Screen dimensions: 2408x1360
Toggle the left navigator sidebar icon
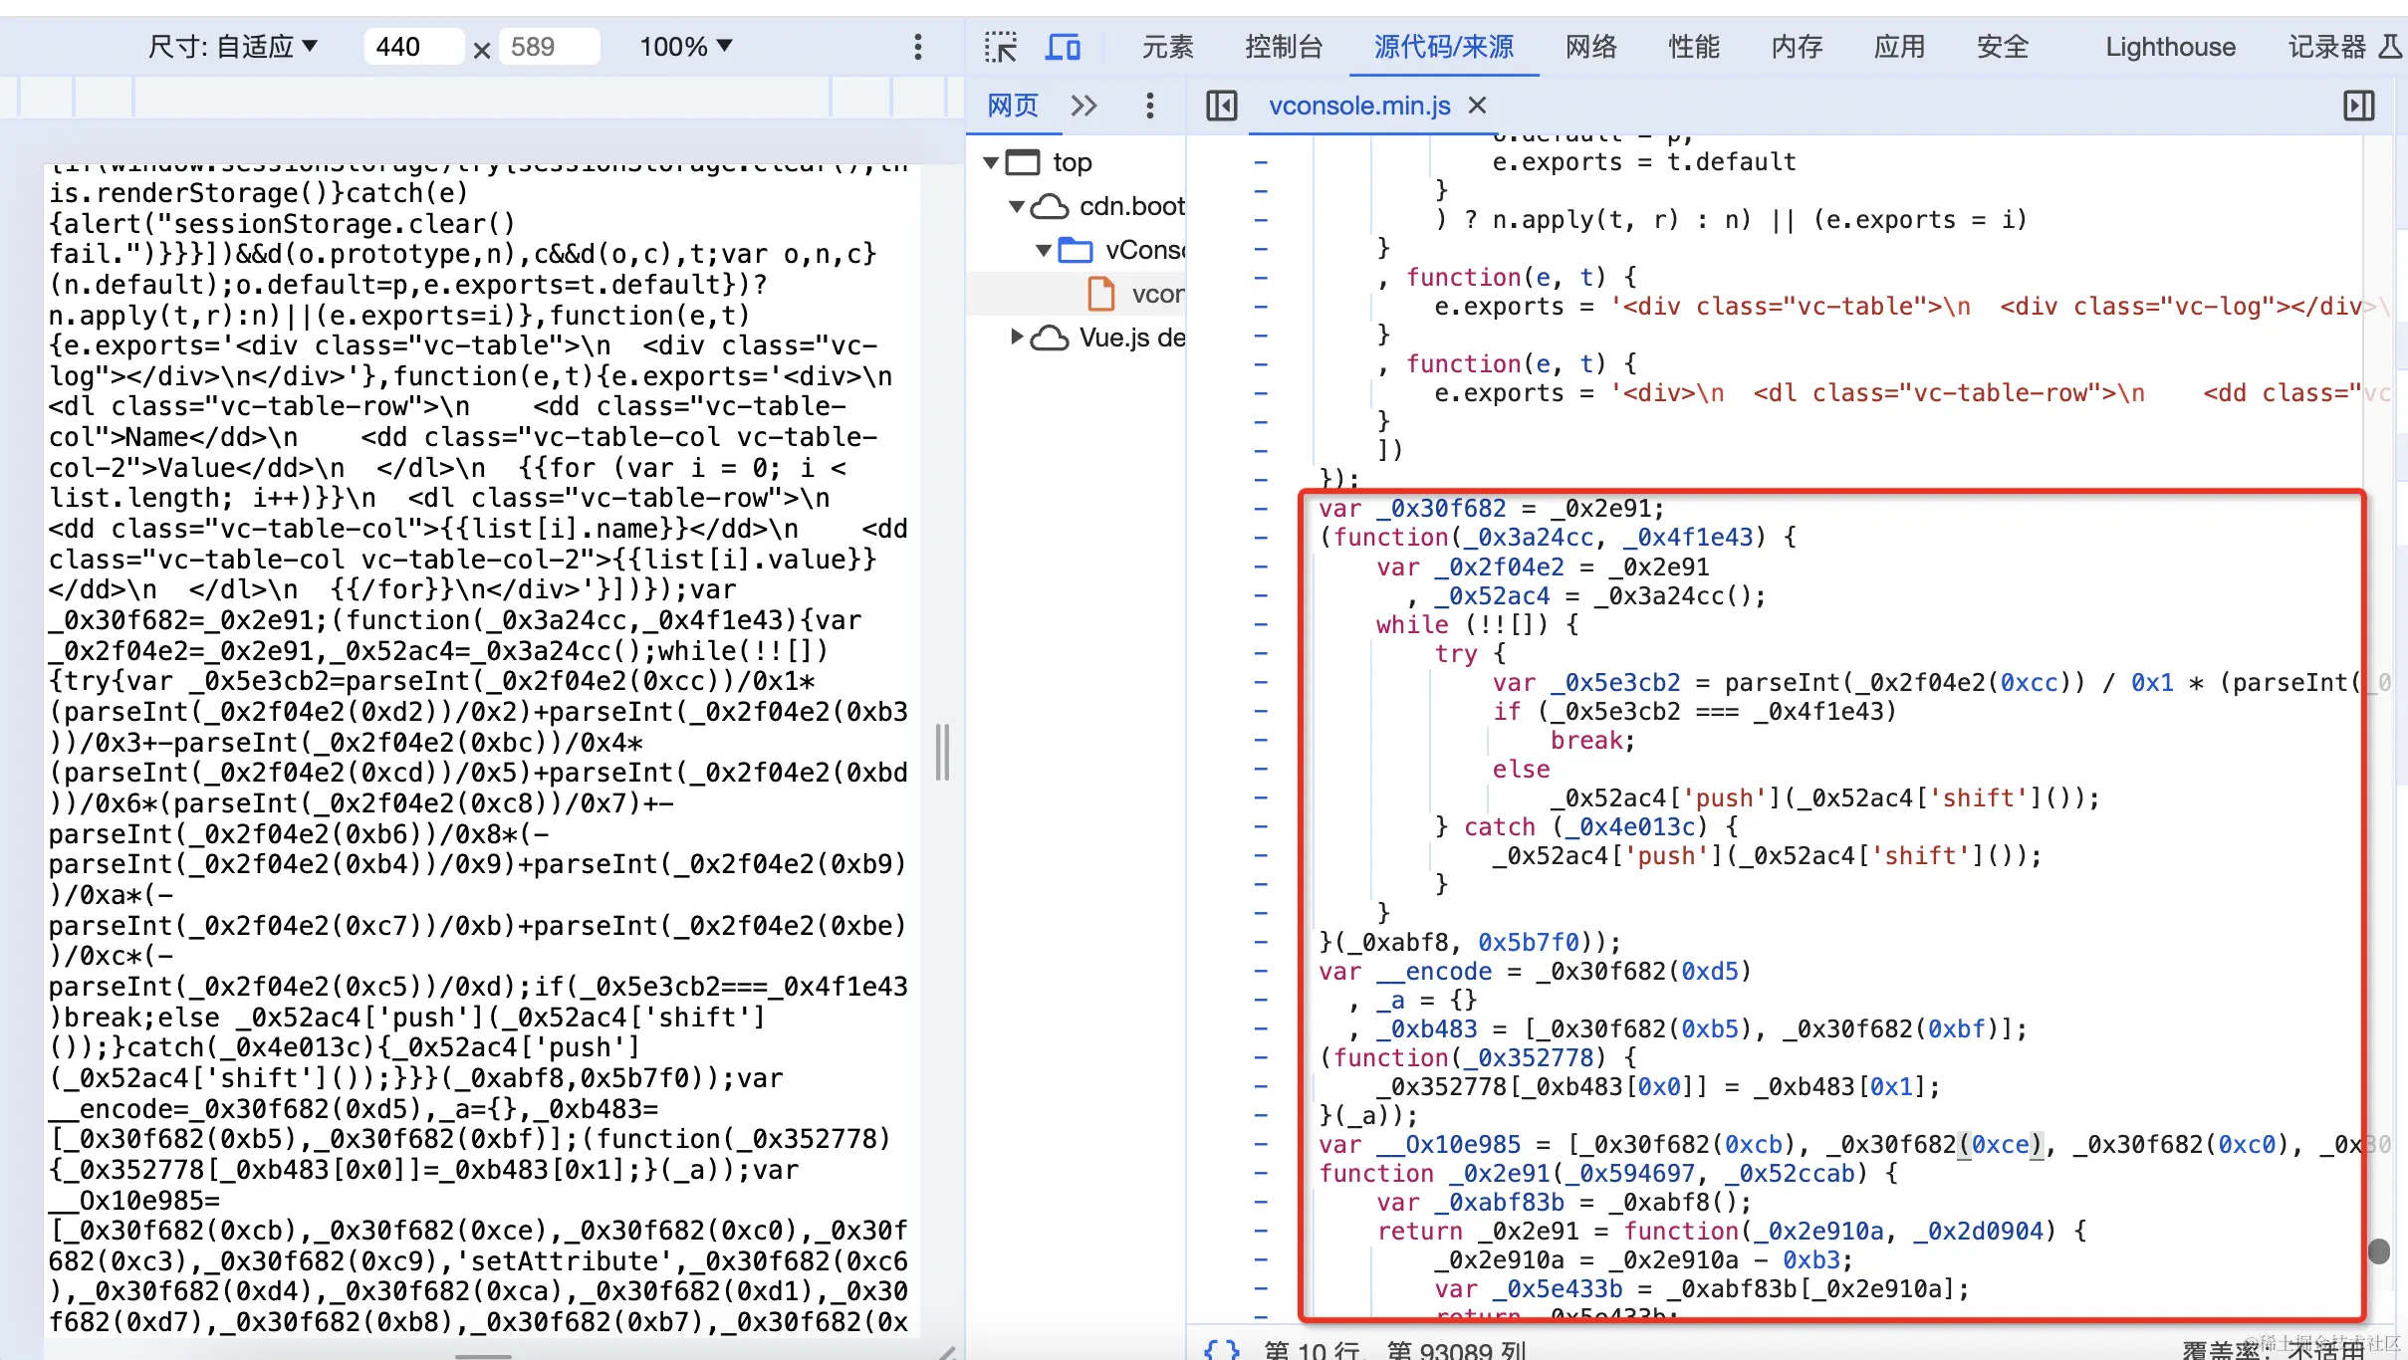tap(1221, 106)
